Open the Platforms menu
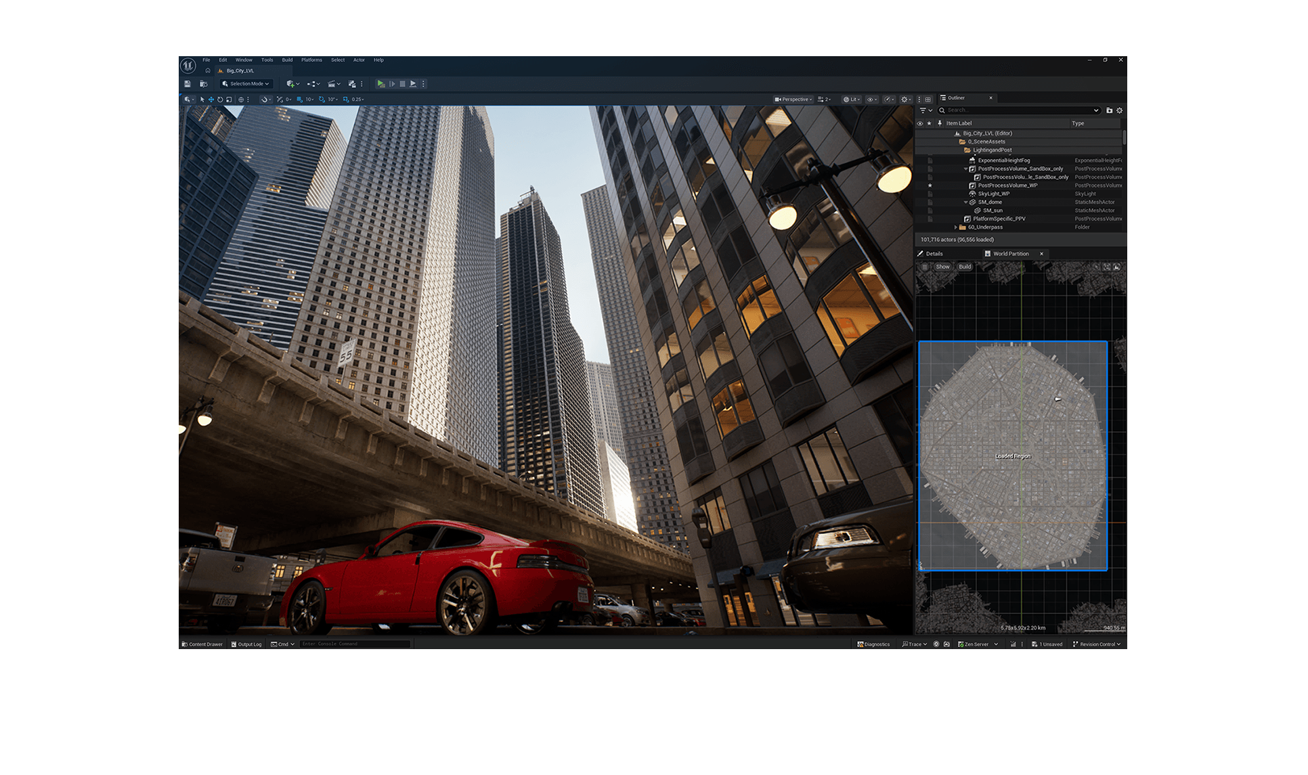 coord(312,60)
